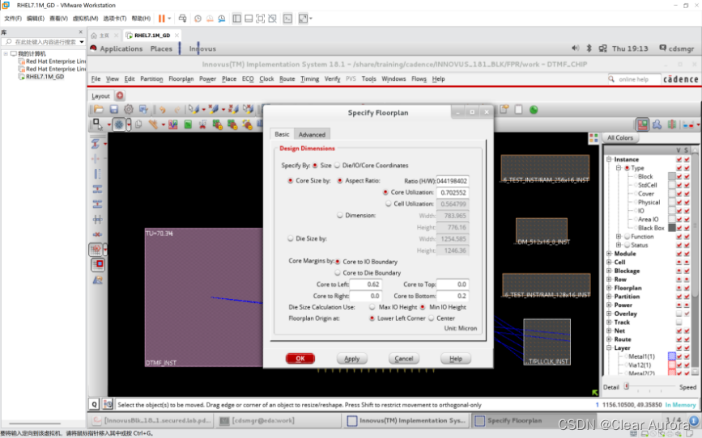Viewport: 702px width, 438px height.
Task: Click the Black Box color swatch
Action: [x=671, y=228]
